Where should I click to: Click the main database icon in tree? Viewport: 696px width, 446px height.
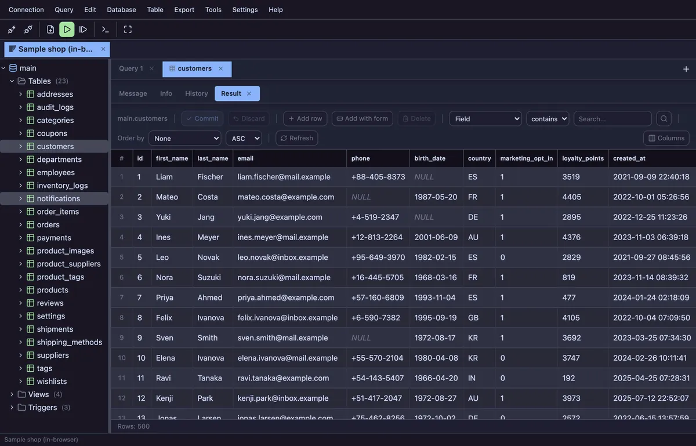pyautogui.click(x=13, y=68)
